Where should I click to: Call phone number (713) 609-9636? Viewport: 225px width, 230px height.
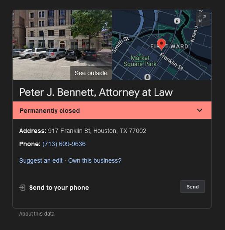point(64,144)
